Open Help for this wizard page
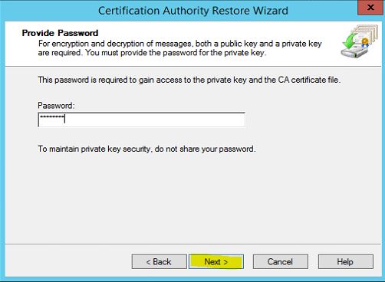Image resolution: width=385 pixels, height=282 pixels. 346,261
